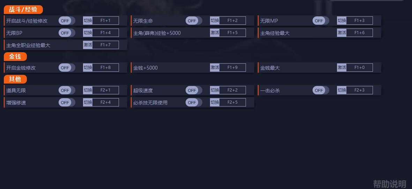Enable the 超级速度 toggle
The width and height of the screenshot is (412, 189).
pyautogui.click(x=194, y=90)
